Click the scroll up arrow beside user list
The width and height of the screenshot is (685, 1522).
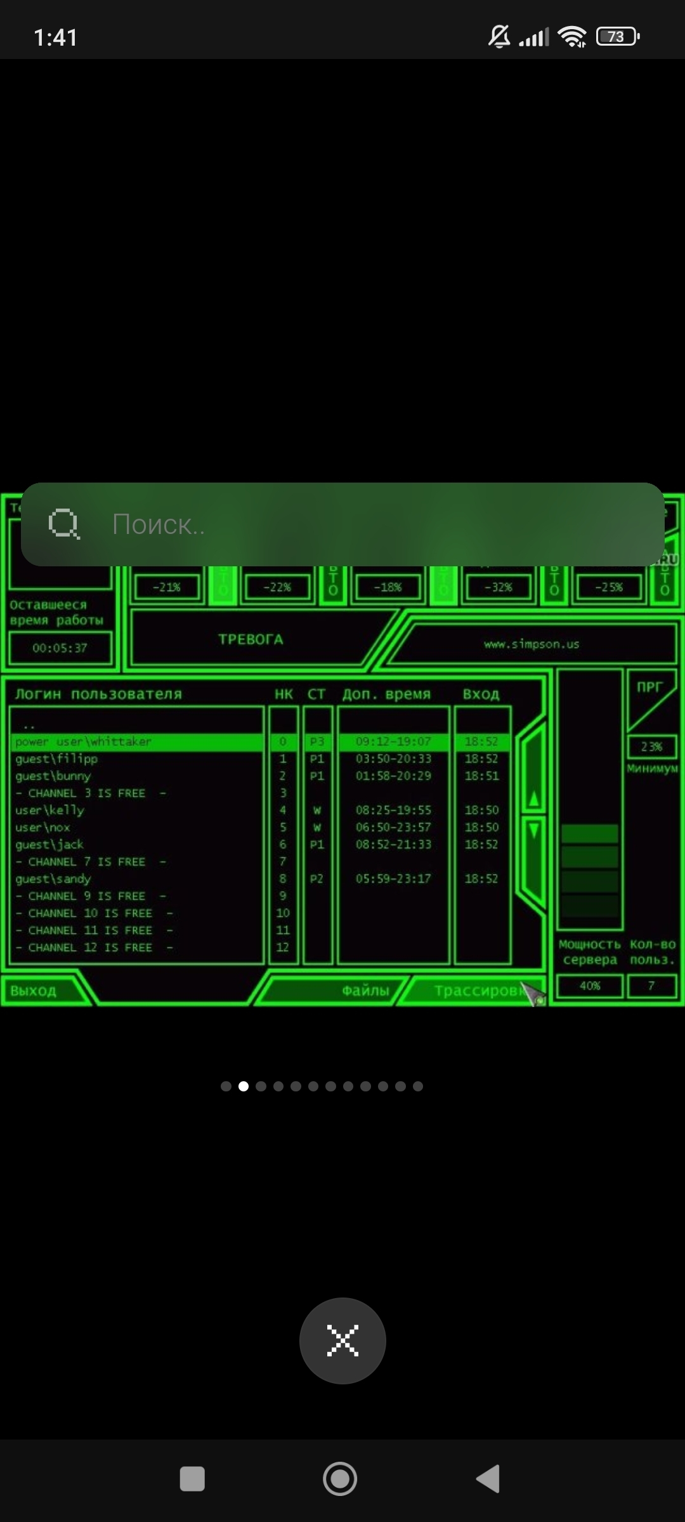click(534, 798)
